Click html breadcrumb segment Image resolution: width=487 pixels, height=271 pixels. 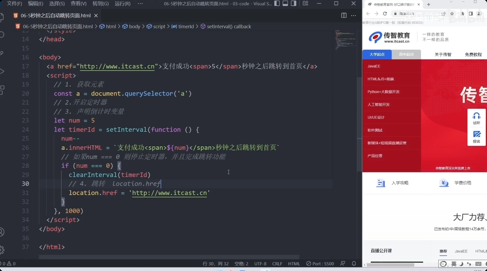point(108,26)
